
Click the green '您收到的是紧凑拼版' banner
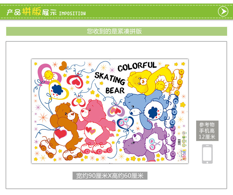coord(116,31)
